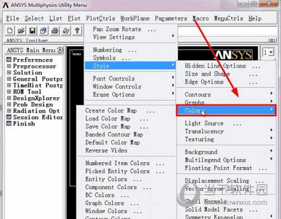Choose Size and Shape entry
This screenshot has height=219, width=281.
click(226, 74)
